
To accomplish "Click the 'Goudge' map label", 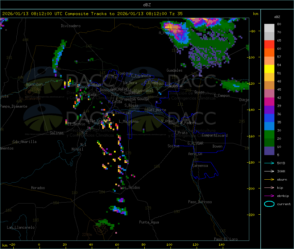I will [143, 99].
